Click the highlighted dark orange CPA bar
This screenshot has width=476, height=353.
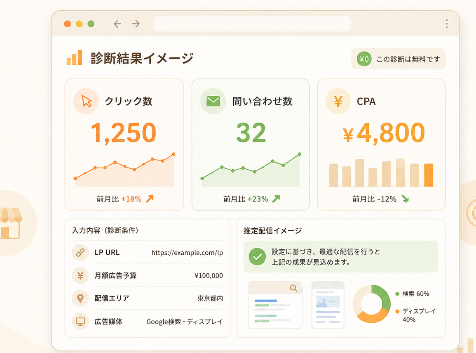pos(429,175)
